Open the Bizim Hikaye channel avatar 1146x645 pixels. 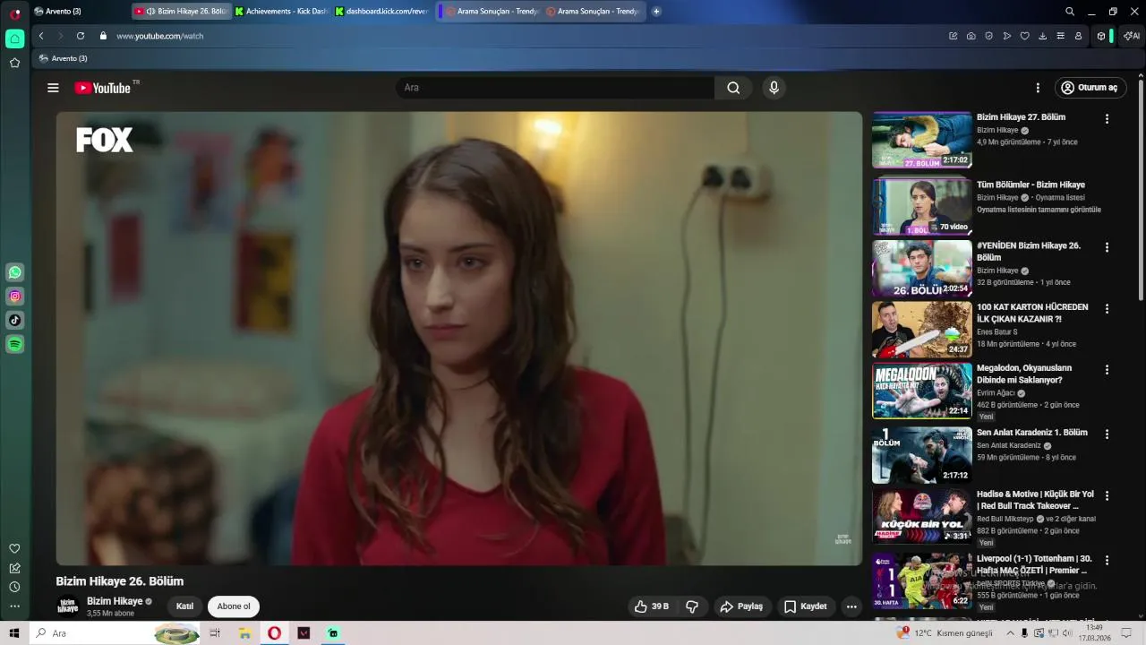click(68, 606)
